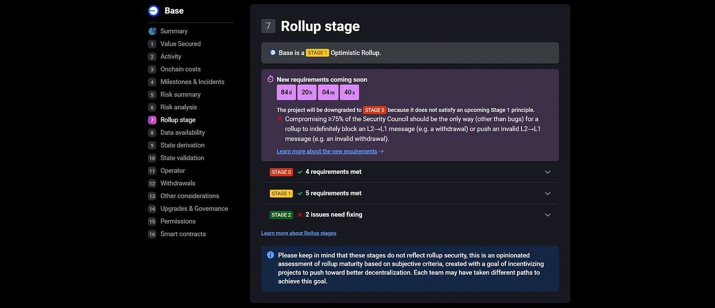Go to State validation section
The width and height of the screenshot is (715, 308).
coord(182,158)
